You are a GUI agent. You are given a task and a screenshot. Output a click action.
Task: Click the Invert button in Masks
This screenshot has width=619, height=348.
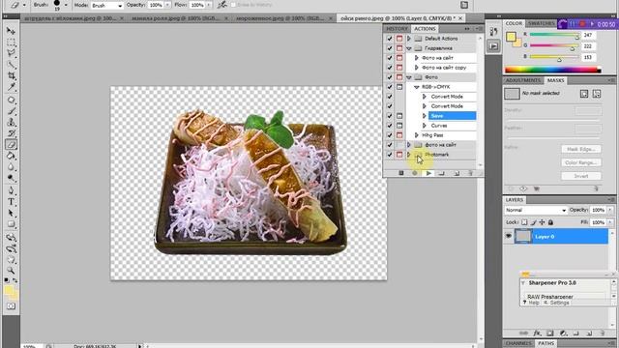point(581,176)
